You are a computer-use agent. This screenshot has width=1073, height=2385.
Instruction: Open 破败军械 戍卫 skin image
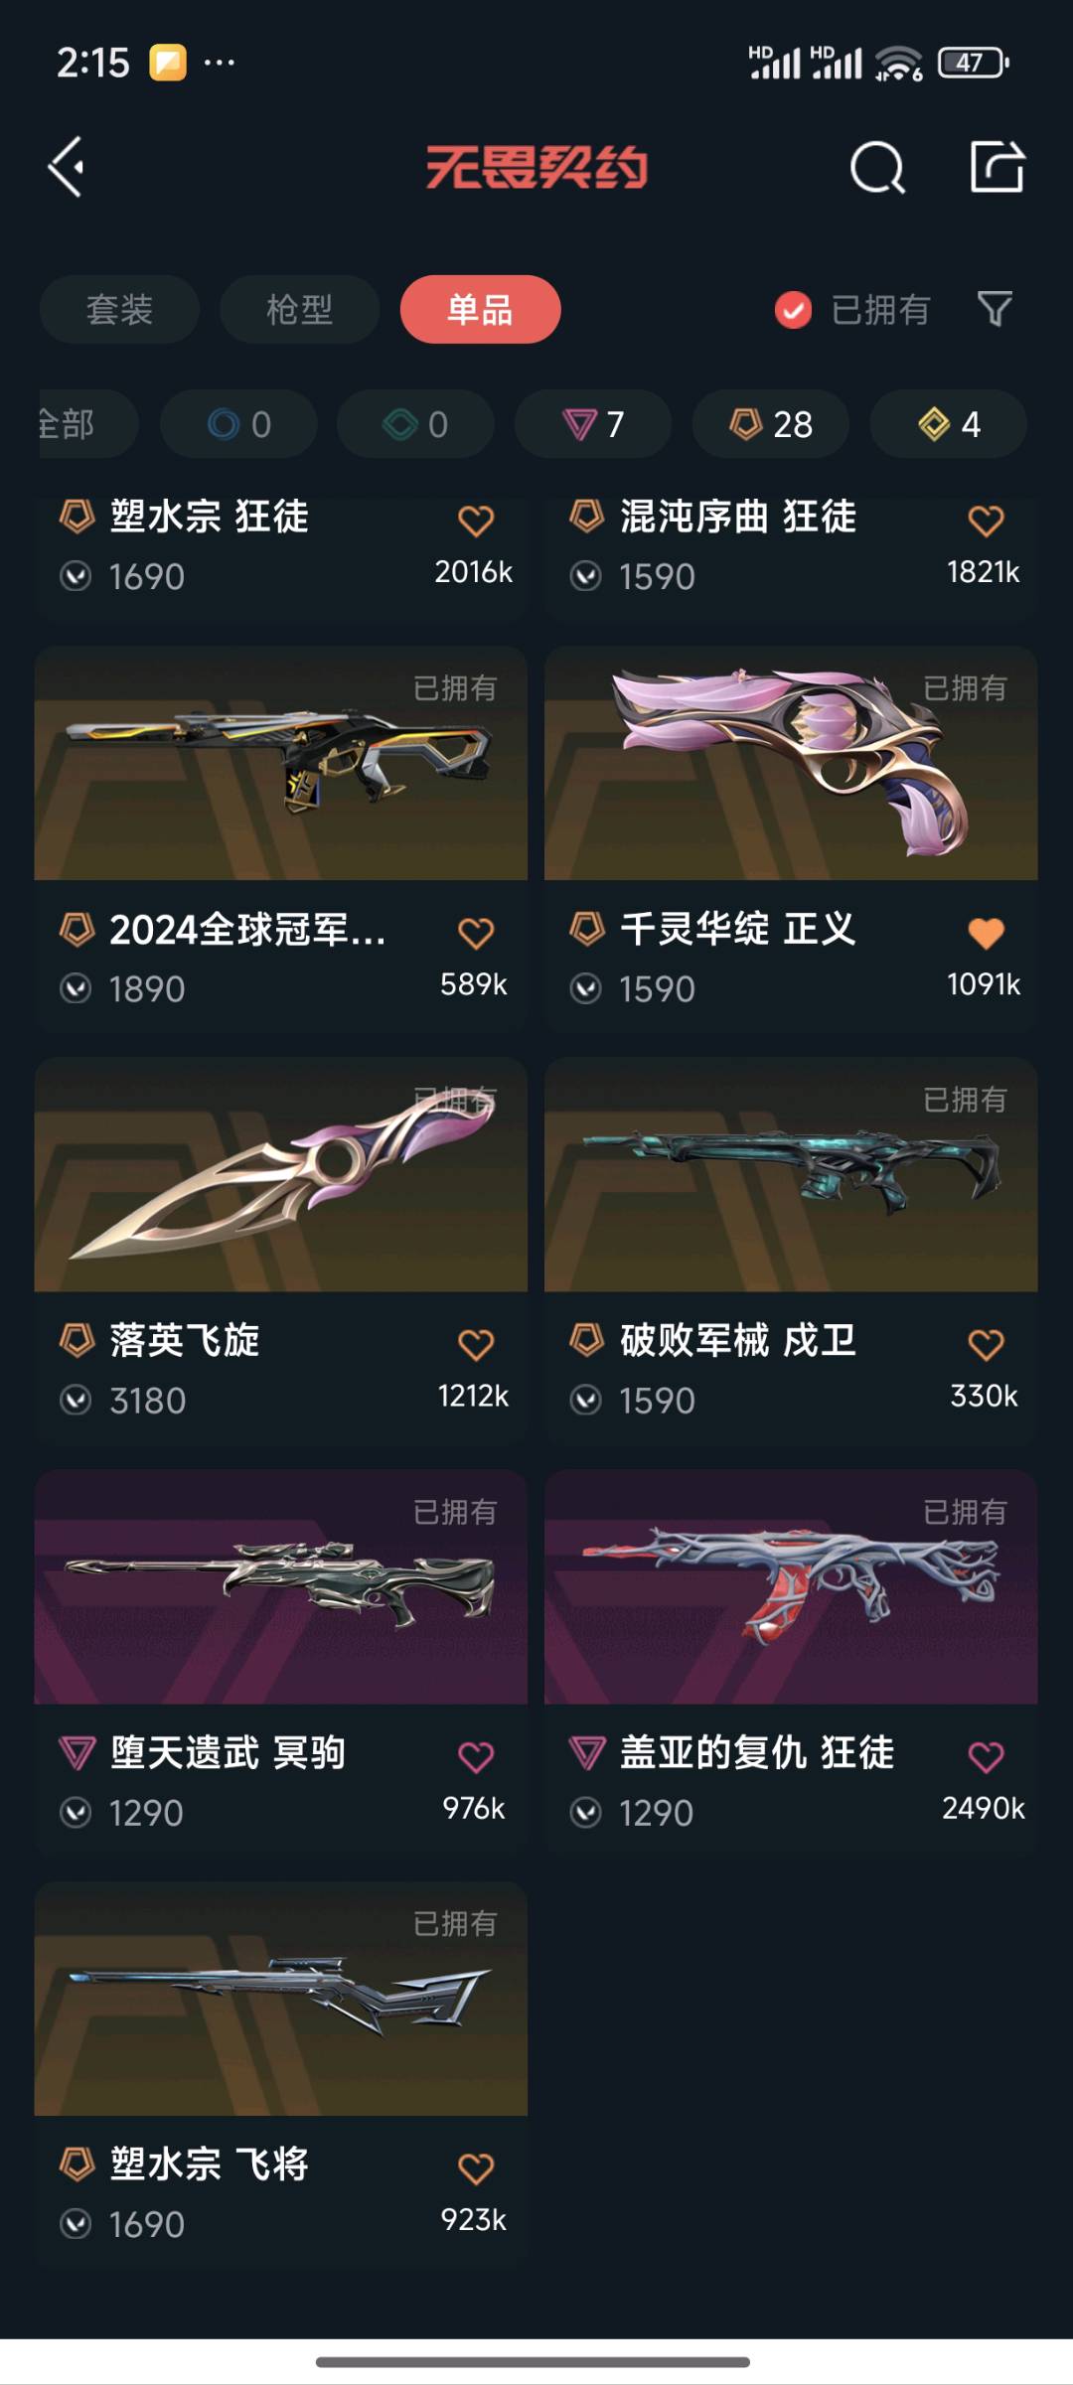pyautogui.click(x=791, y=1174)
